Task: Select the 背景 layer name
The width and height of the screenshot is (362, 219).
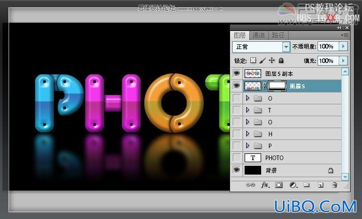Action: (271, 170)
